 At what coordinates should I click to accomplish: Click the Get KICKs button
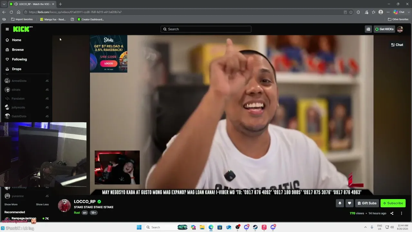384,29
